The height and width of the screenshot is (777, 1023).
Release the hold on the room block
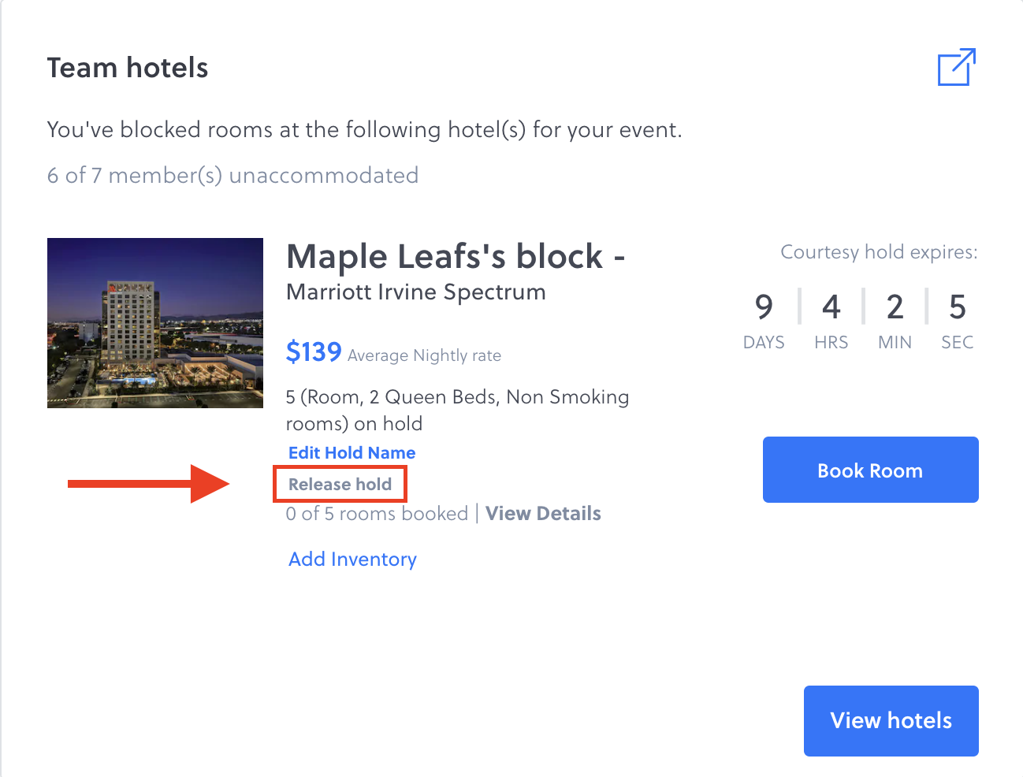(340, 485)
